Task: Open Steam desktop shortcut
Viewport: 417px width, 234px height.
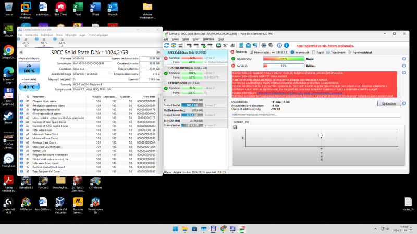Action: click(8, 118)
